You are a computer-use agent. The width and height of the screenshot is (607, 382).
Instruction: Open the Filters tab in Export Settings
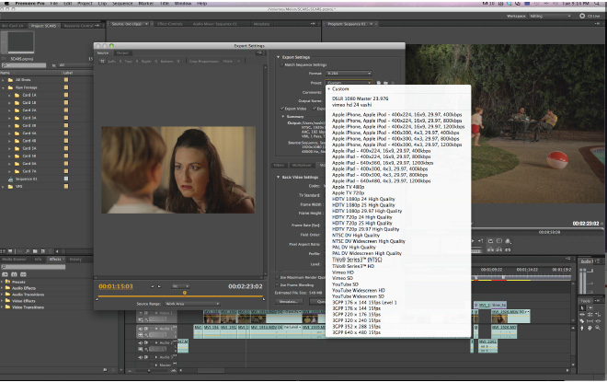(x=279, y=165)
